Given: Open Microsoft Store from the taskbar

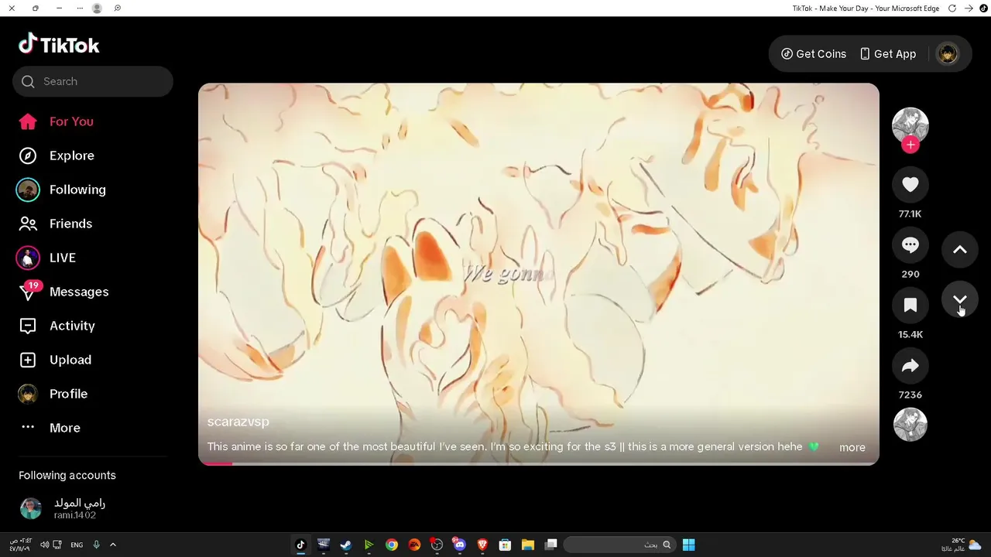Looking at the screenshot, I should pyautogui.click(x=505, y=545).
